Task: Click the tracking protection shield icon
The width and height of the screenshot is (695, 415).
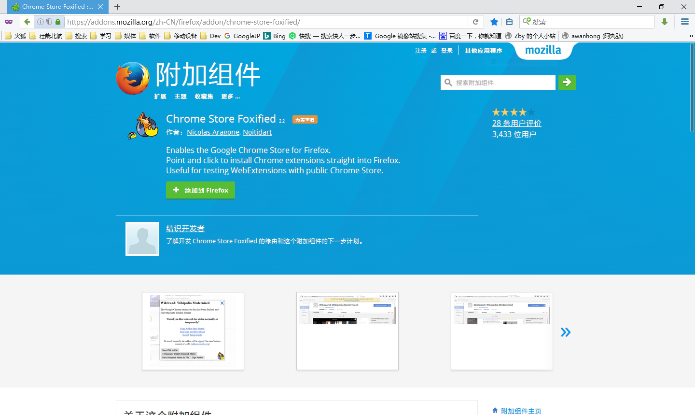Action: coord(50,22)
